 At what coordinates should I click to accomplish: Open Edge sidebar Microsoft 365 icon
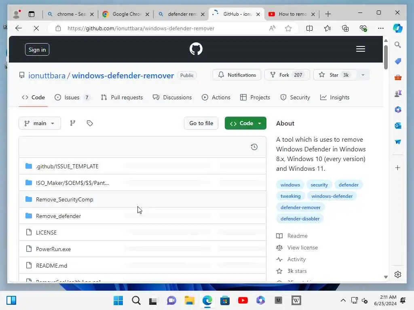(x=398, y=110)
